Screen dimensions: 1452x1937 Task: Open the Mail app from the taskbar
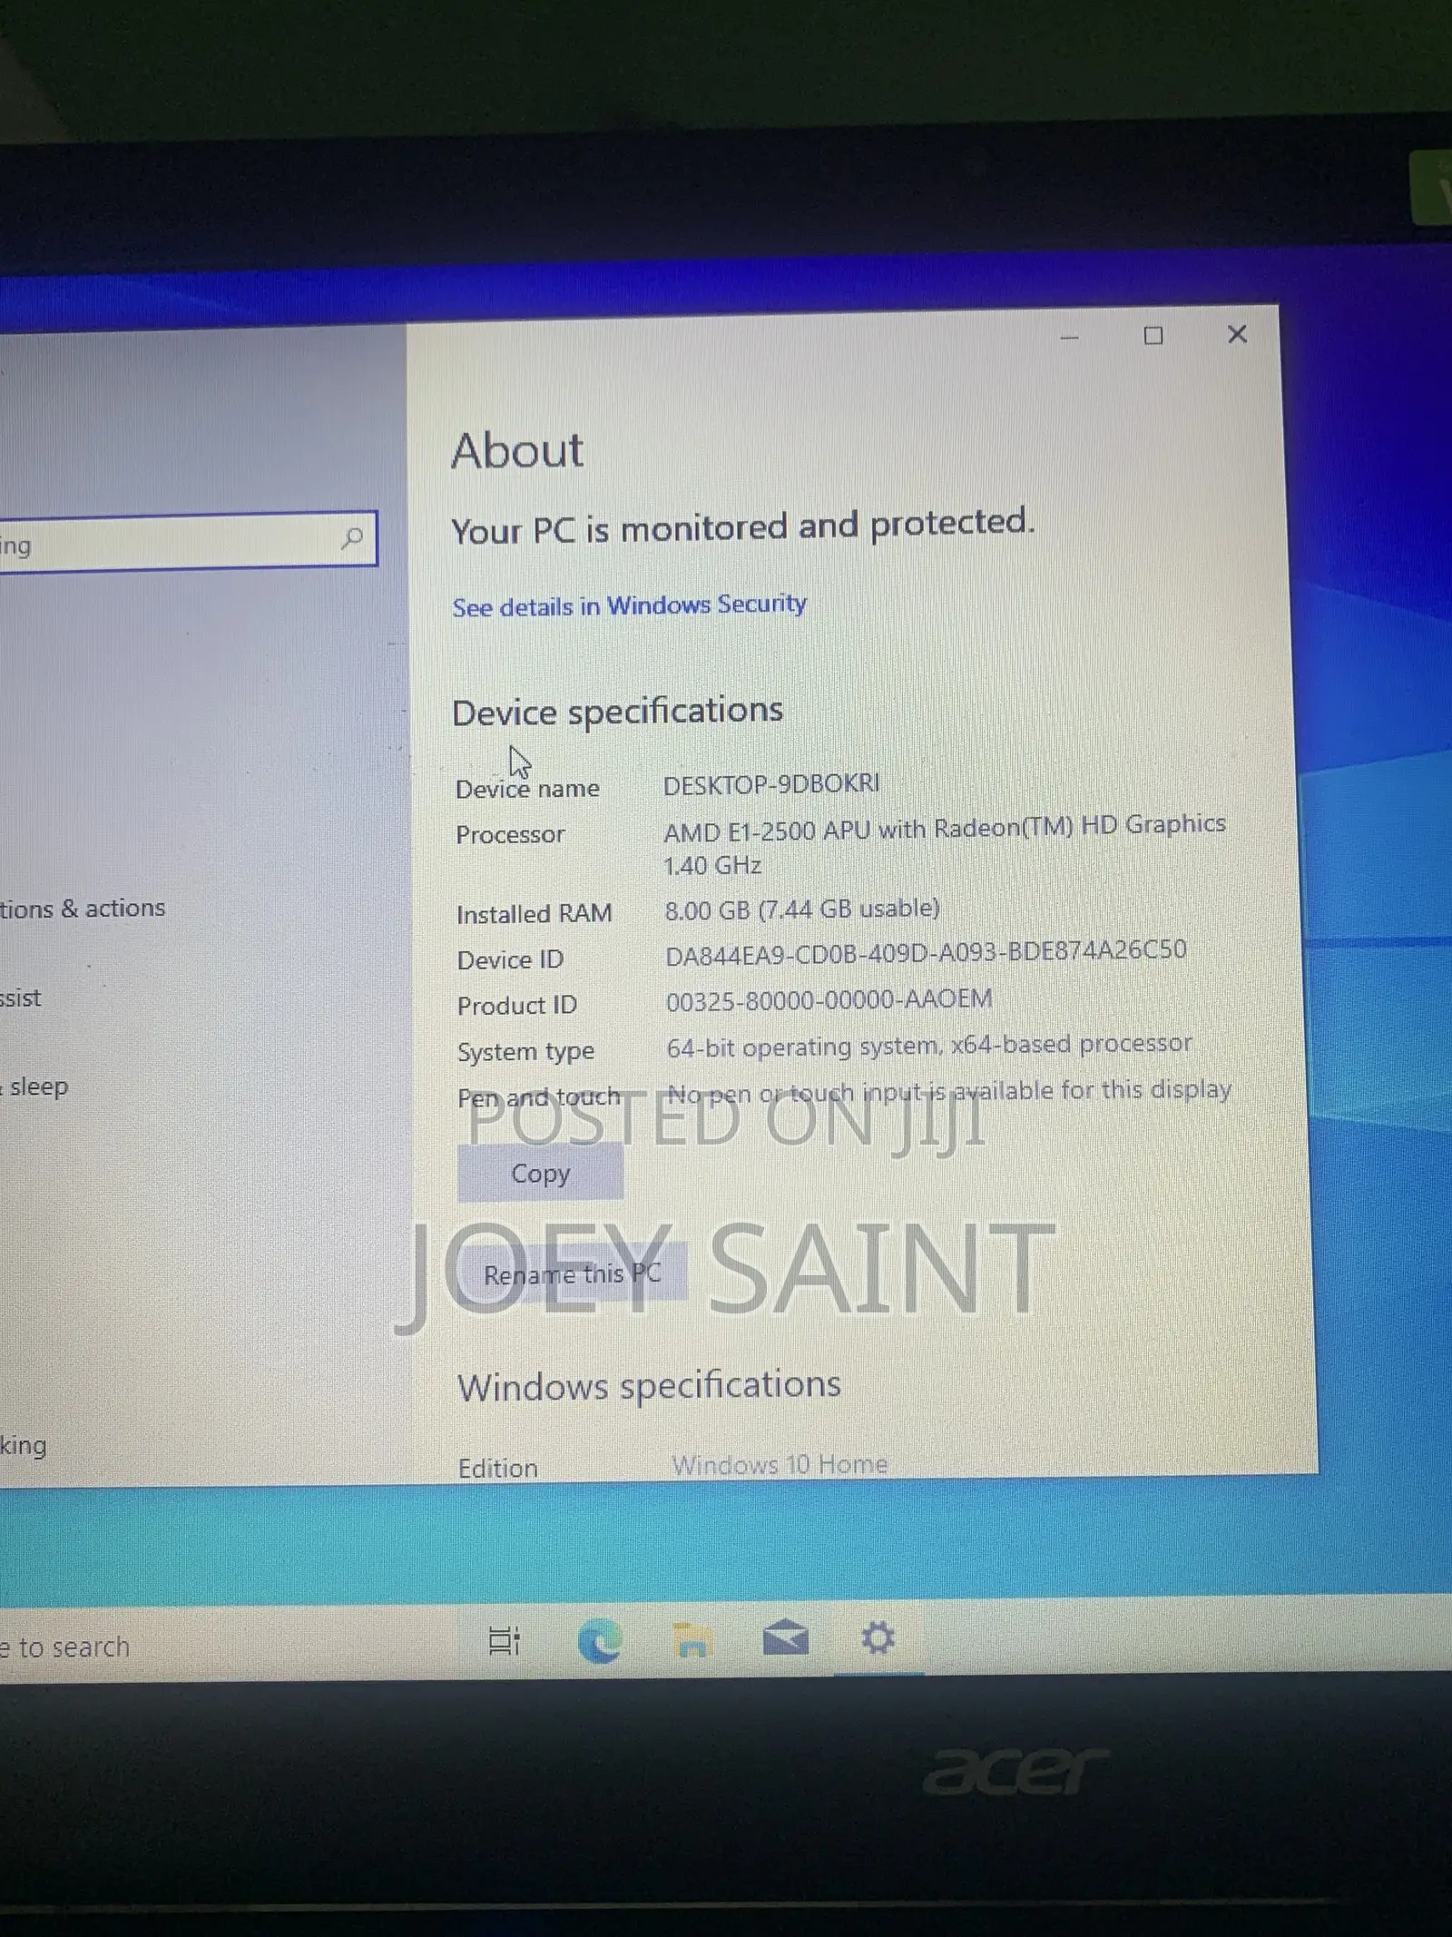coord(785,1639)
